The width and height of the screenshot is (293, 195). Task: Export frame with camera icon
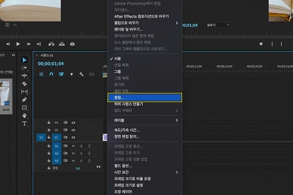pyautogui.click(x=72, y=44)
